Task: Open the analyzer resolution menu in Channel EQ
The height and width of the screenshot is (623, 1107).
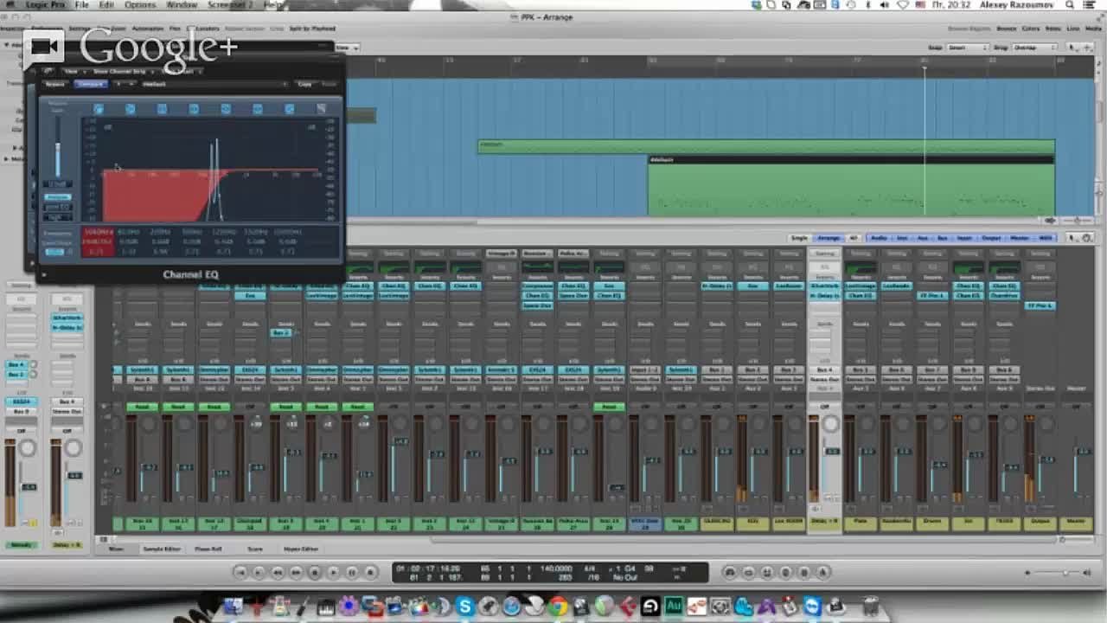Action: tap(58, 217)
